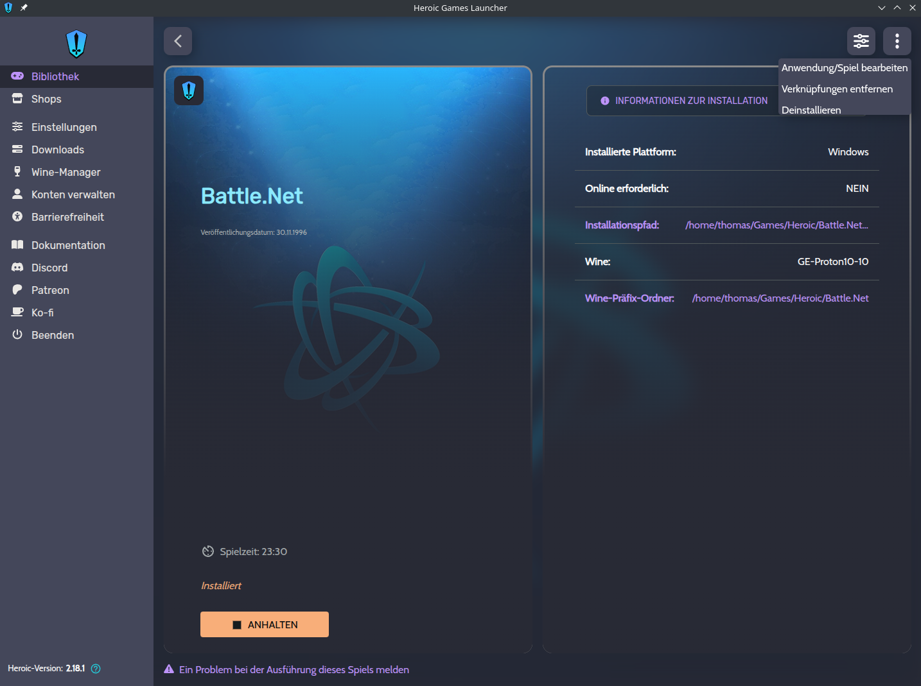Screen dimensions: 921x686
Task: Click the GE-Proton10-10 Wine value
Action: [833, 262]
